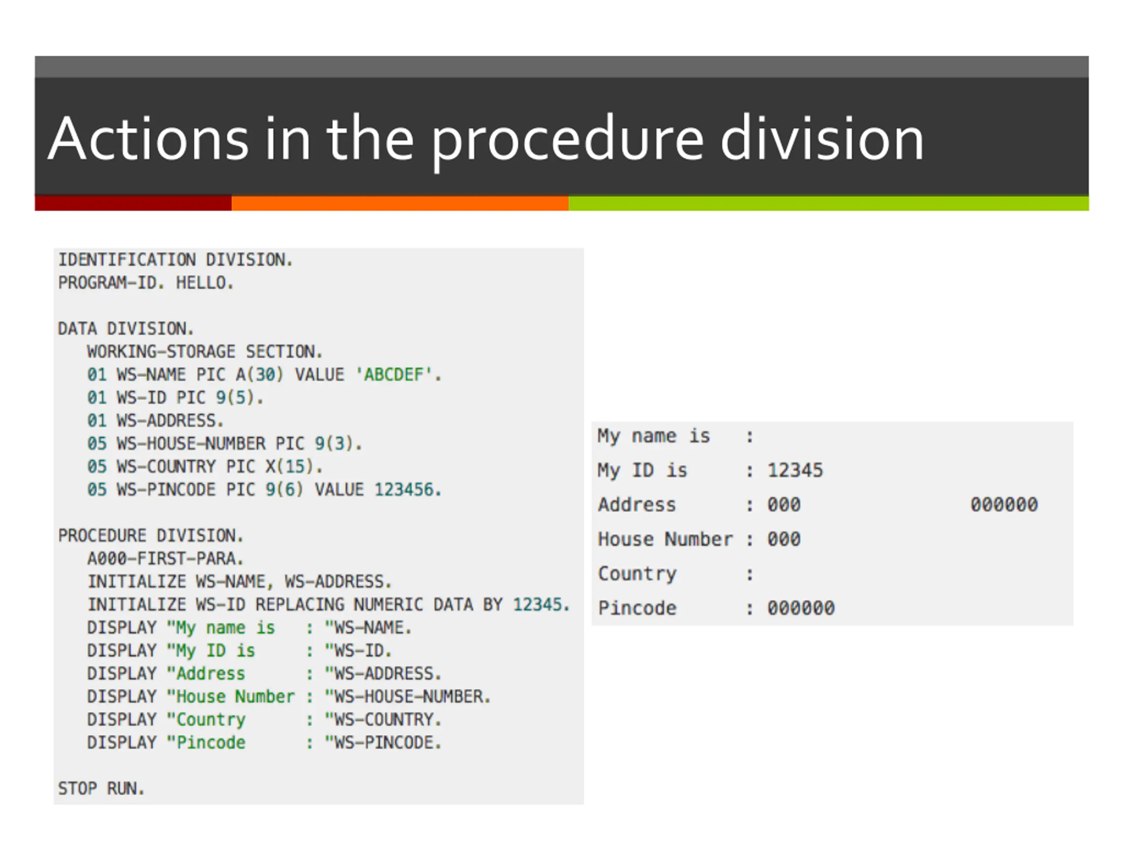The image size is (1124, 843).
Task: Click the 'DATA DIVISION.' code line
Action: [126, 329]
